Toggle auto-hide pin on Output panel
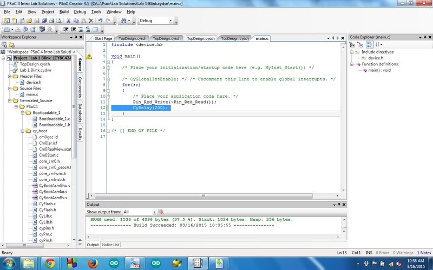This screenshot has width=433, height=270. (339, 205)
